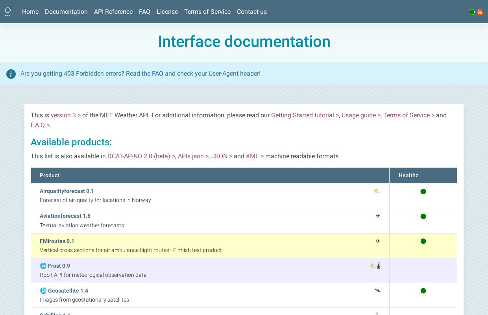Click 'Textual aviation weather forecasts' description

click(82, 226)
